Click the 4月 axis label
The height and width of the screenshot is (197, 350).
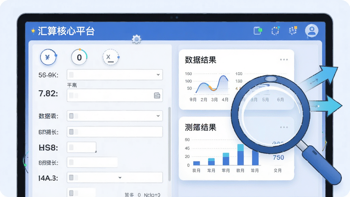(x=225, y=100)
